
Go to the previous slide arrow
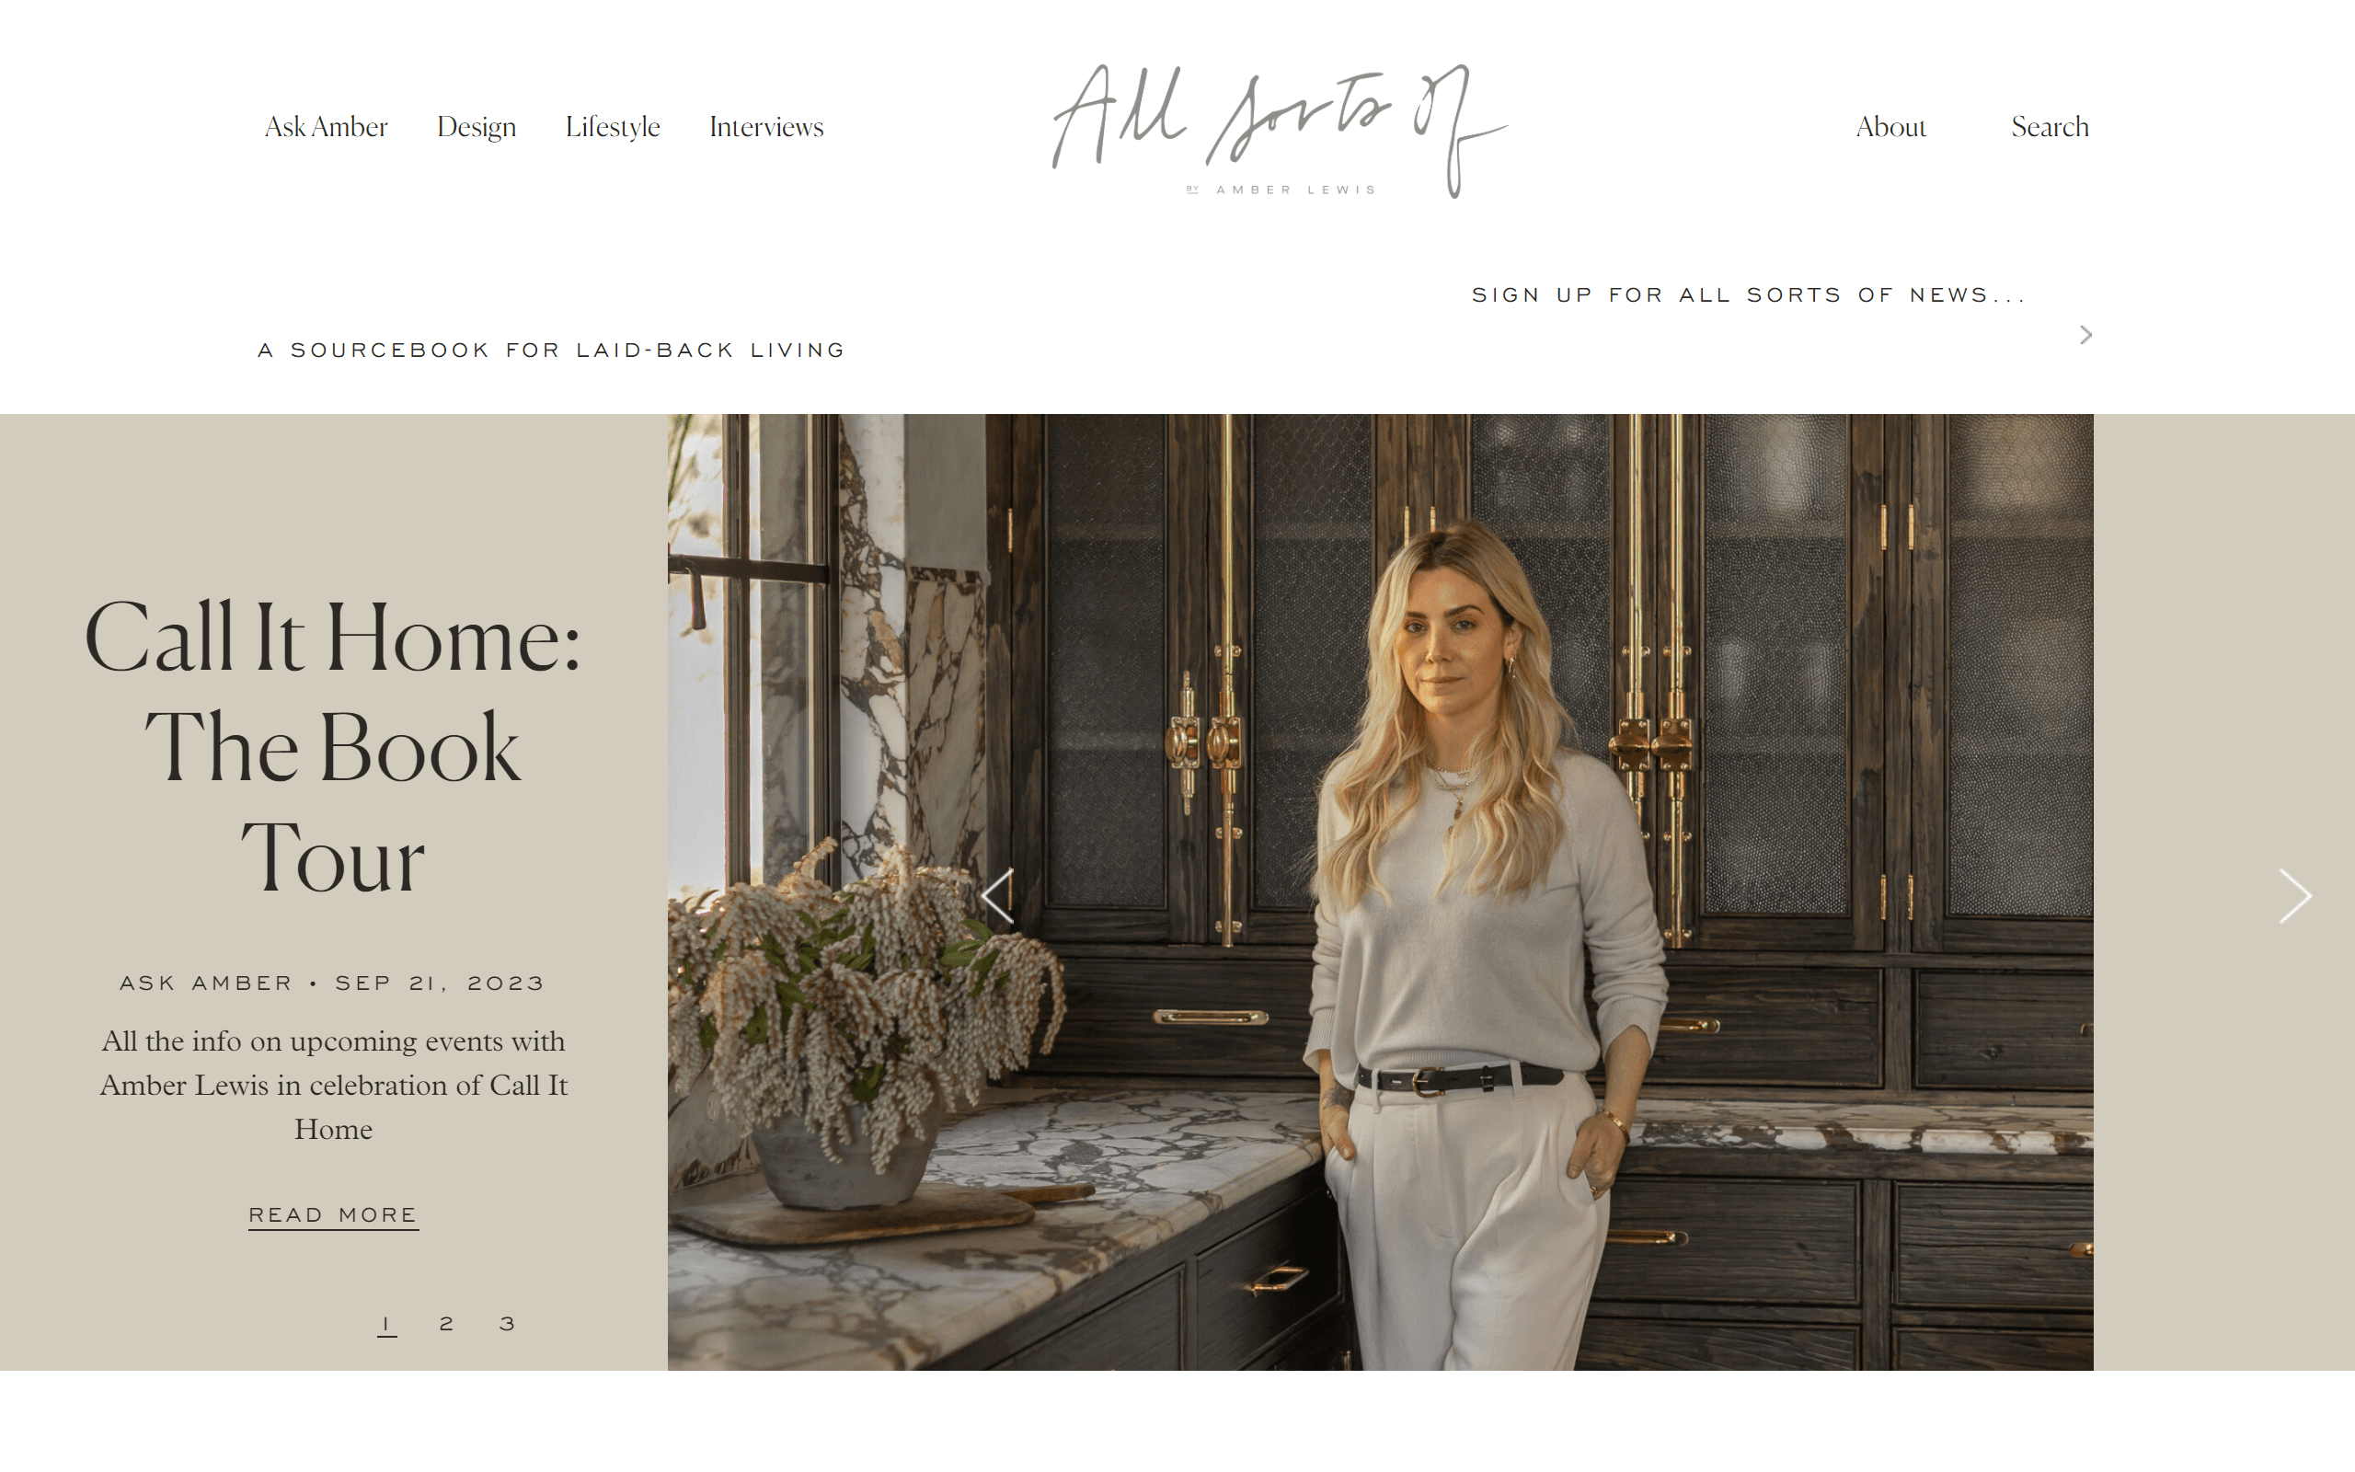pyautogui.click(x=997, y=896)
